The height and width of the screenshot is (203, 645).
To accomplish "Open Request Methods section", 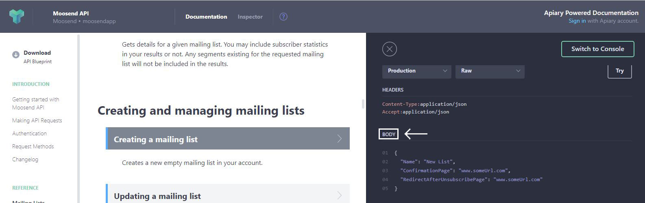I will click(33, 146).
